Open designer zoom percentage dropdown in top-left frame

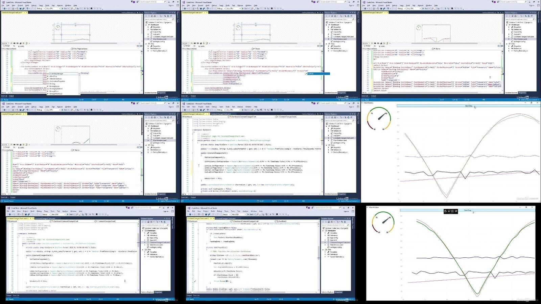point(5,43)
